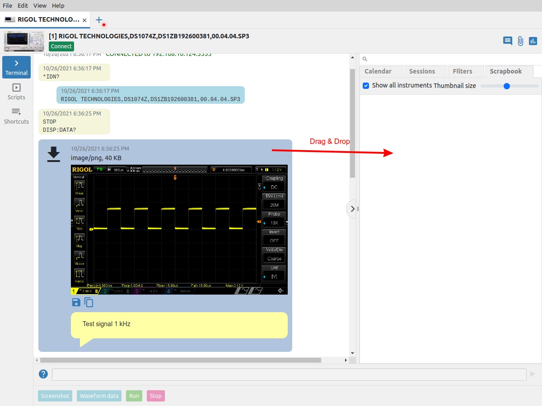
Task: Click the green Run button
Action: click(134, 396)
